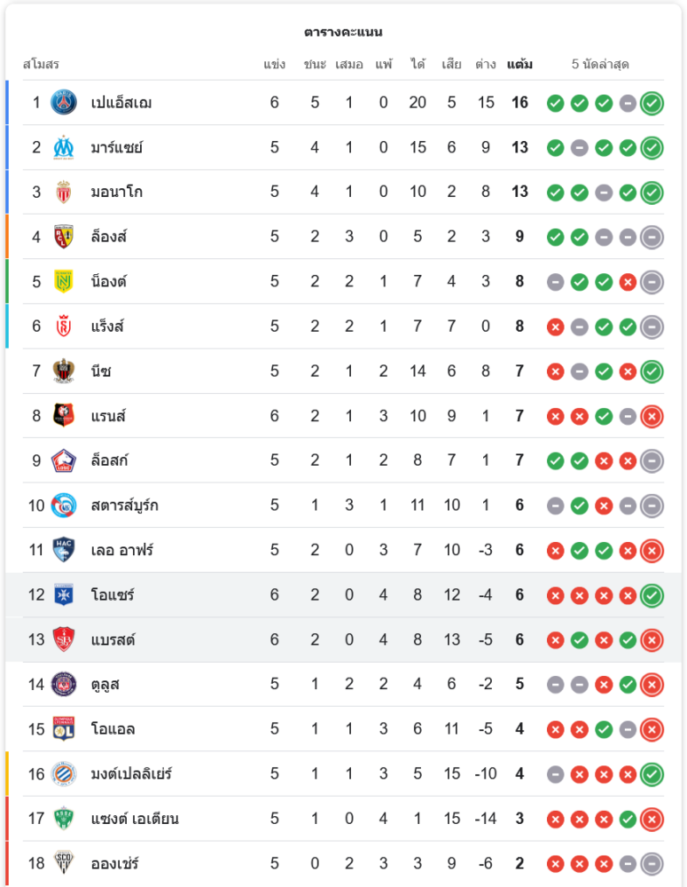Click the Lille club logo
Screen dimensions: 687x887
pos(64,460)
